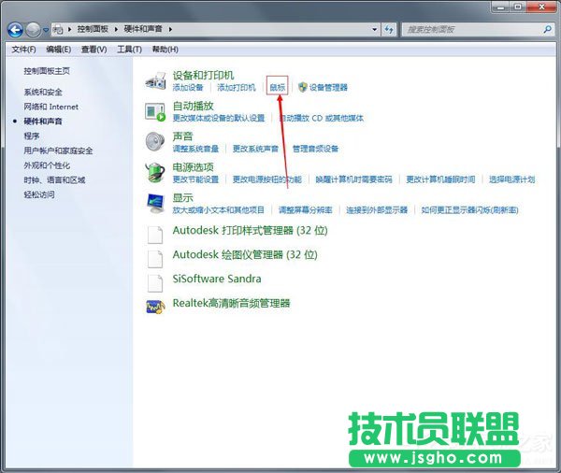Go to 控制面板主页 in sidebar
561x473 pixels.
pyautogui.click(x=47, y=71)
